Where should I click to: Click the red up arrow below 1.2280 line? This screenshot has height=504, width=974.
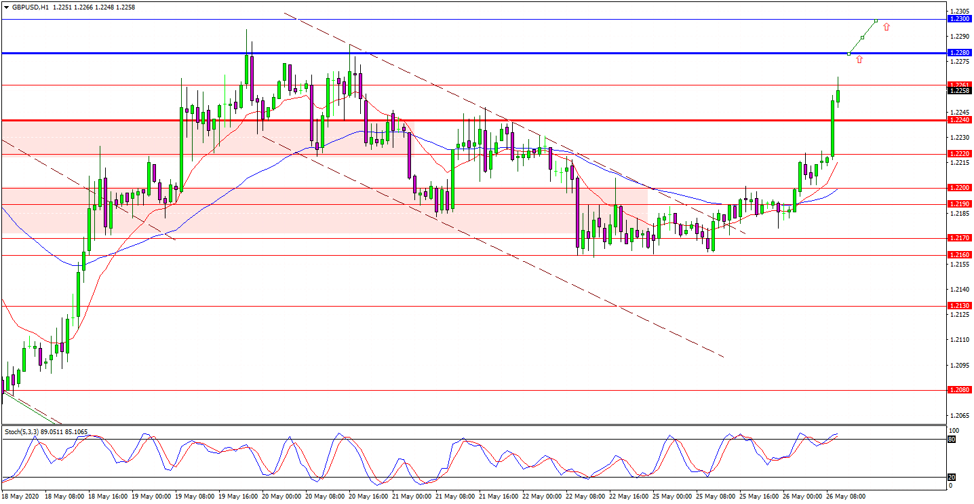click(x=859, y=60)
